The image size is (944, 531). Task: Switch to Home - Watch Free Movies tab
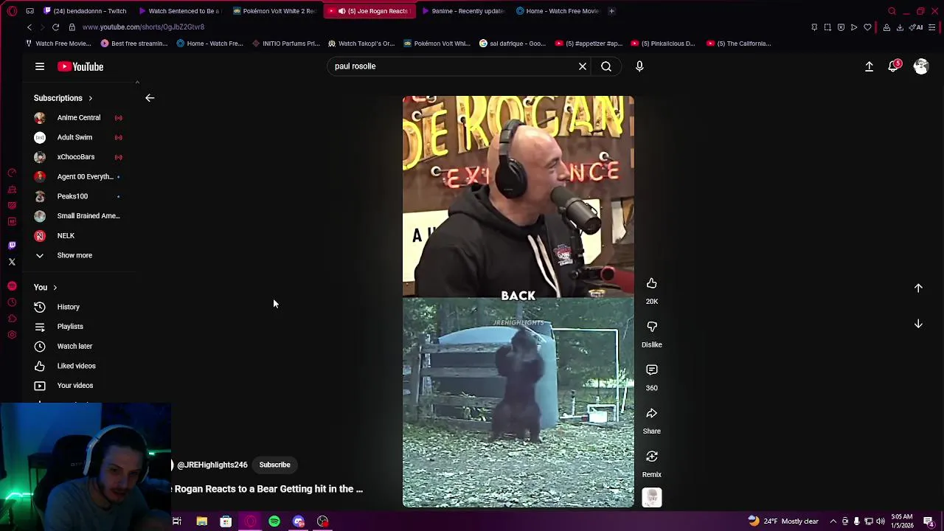[558, 11]
